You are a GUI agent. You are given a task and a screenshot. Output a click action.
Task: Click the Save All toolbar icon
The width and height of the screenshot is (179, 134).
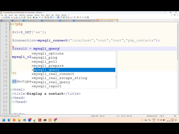pos(9,17)
